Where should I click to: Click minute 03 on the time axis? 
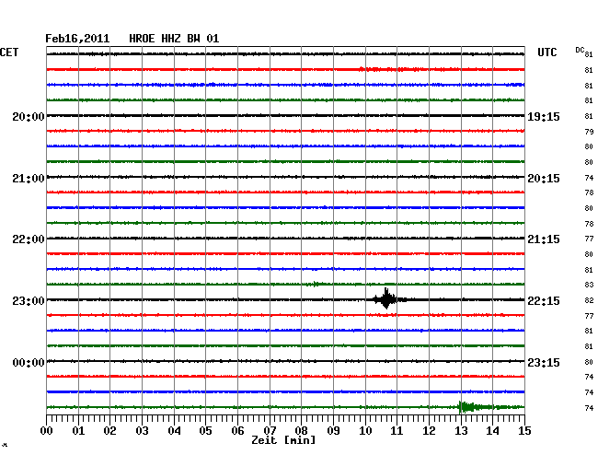point(142,430)
